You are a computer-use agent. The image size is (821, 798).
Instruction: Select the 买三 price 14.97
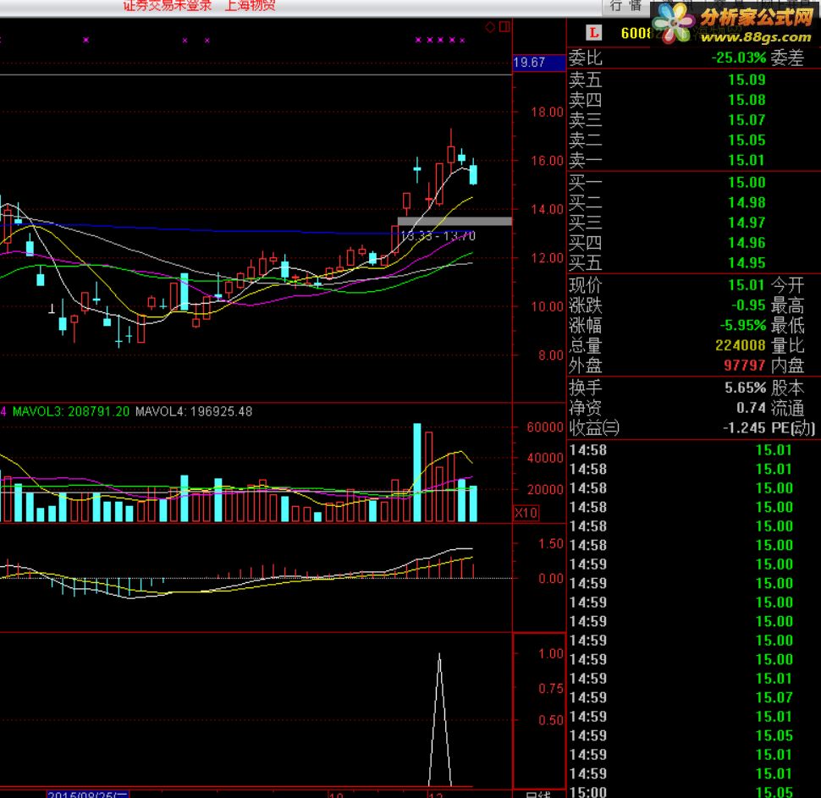[x=747, y=223]
